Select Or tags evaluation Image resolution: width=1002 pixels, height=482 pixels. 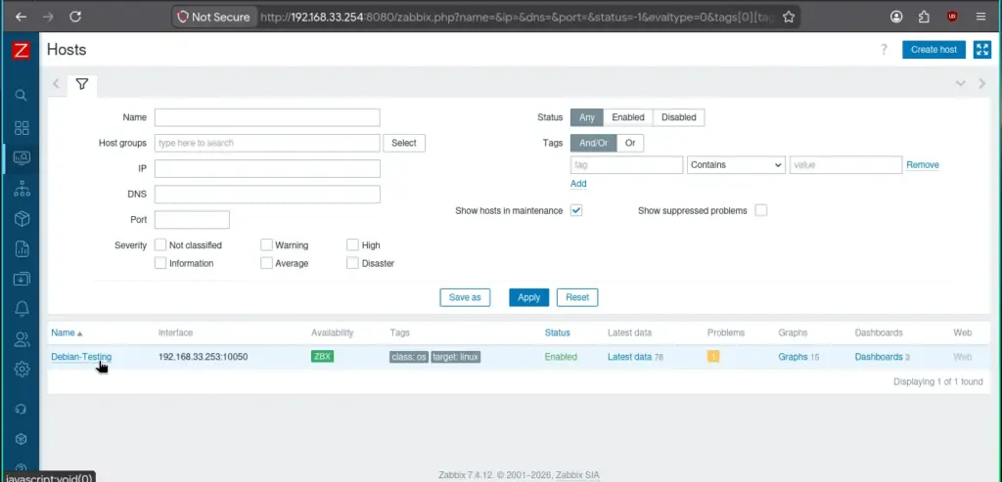(x=630, y=143)
